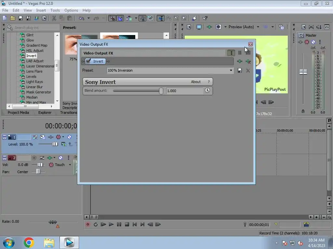
Task: Click Remove Selected Plug-in icon
Action: point(248,61)
